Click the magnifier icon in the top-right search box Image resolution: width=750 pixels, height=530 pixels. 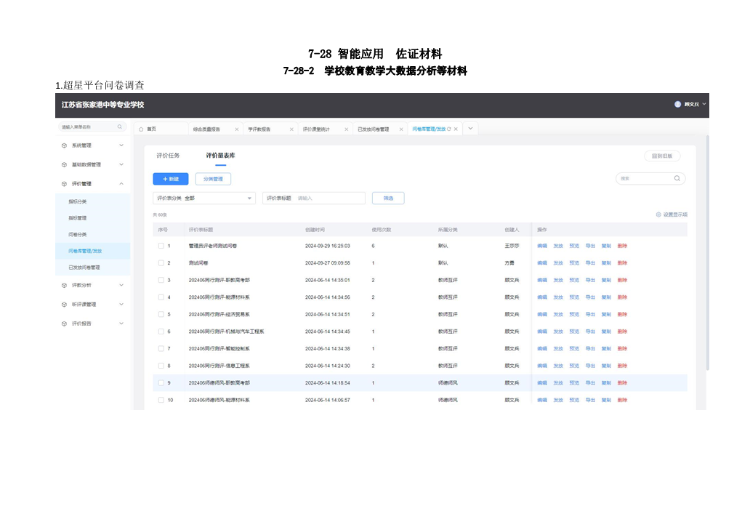(x=677, y=178)
